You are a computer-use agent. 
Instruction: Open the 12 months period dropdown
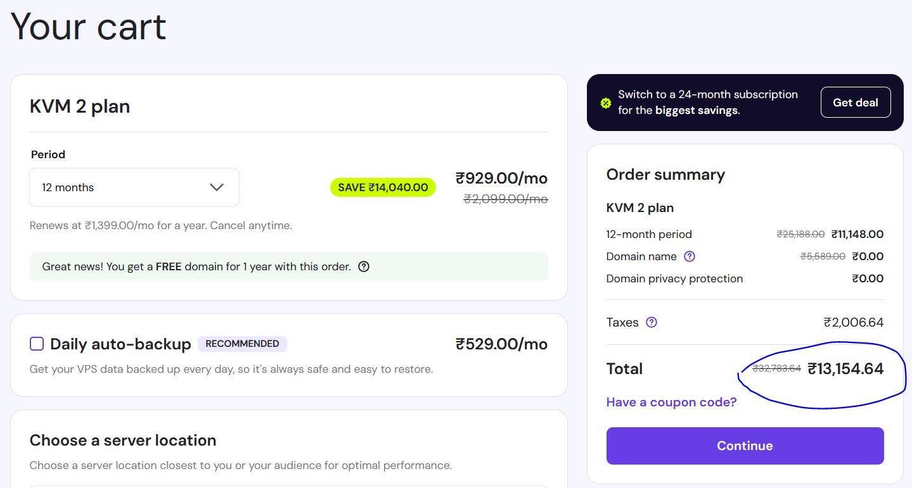click(134, 187)
